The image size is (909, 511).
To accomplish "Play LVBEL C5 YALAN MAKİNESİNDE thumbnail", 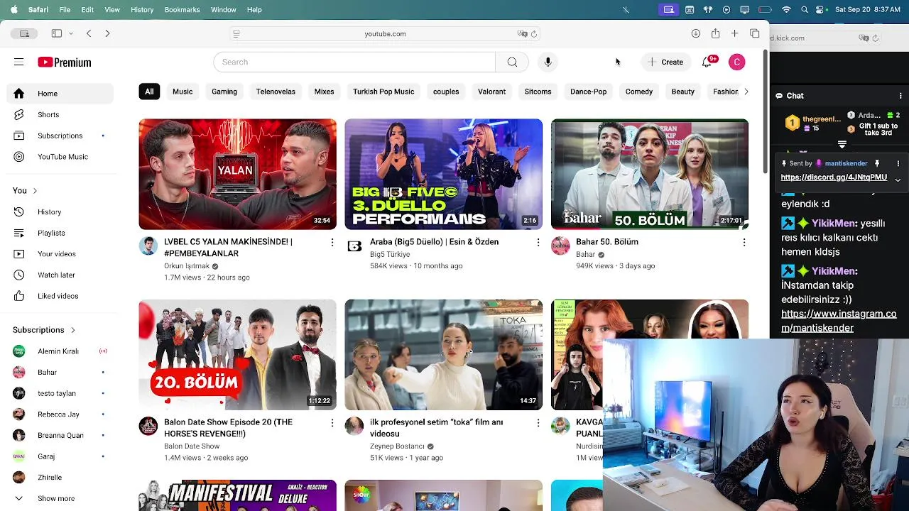I will coord(237,174).
